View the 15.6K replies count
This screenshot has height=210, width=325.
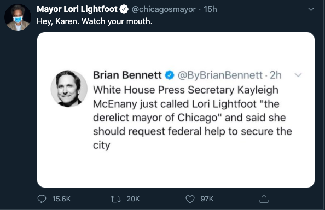61,199
